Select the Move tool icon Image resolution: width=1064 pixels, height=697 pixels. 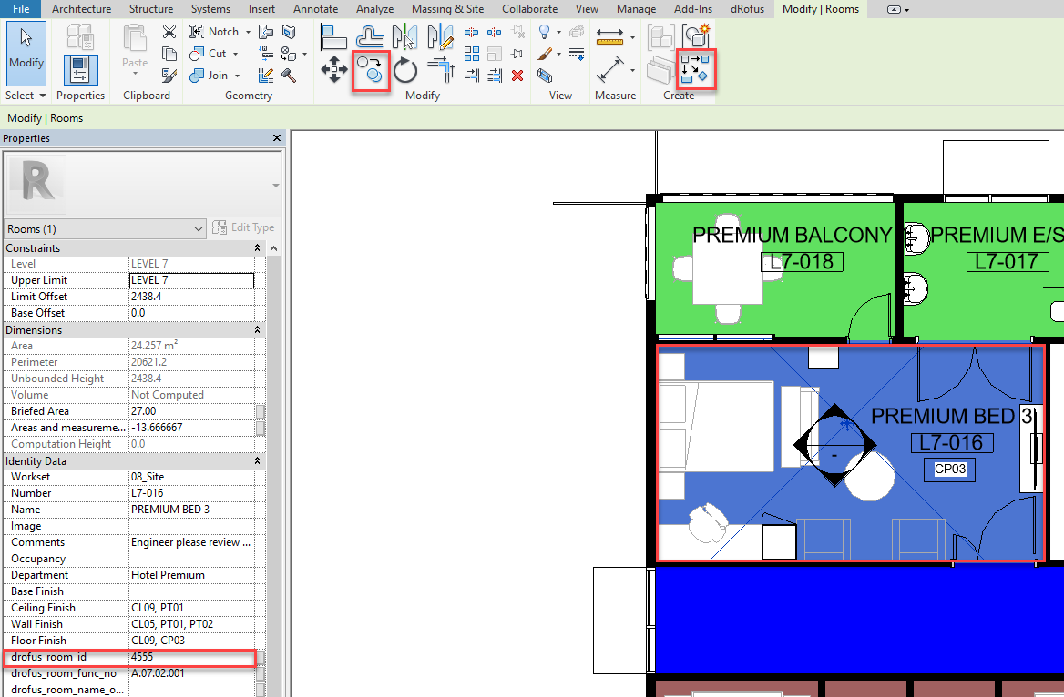pyautogui.click(x=333, y=69)
